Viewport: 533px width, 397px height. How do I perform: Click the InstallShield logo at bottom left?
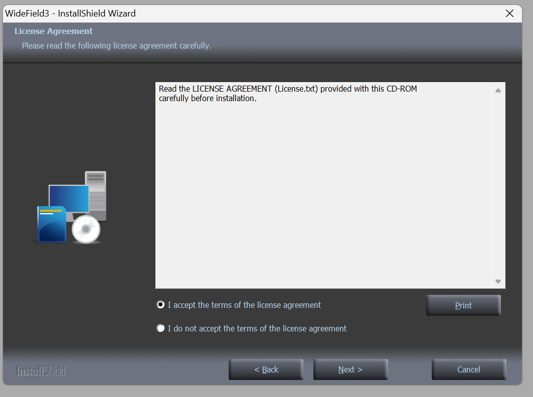point(41,371)
